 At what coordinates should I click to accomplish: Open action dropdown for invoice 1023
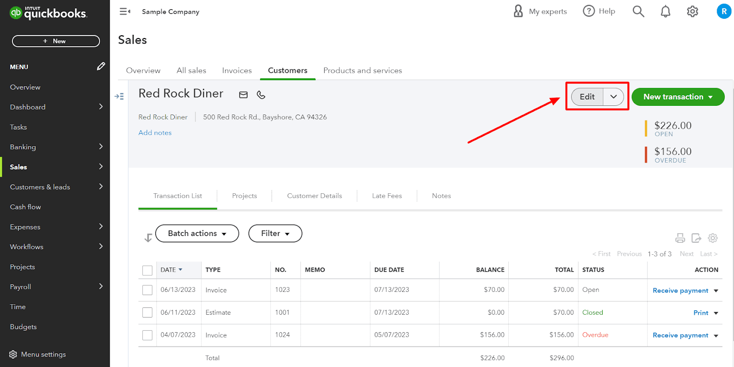(x=716, y=291)
